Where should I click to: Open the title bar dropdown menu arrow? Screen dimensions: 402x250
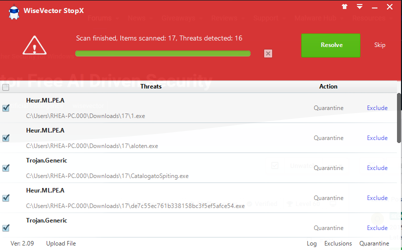point(359,6)
